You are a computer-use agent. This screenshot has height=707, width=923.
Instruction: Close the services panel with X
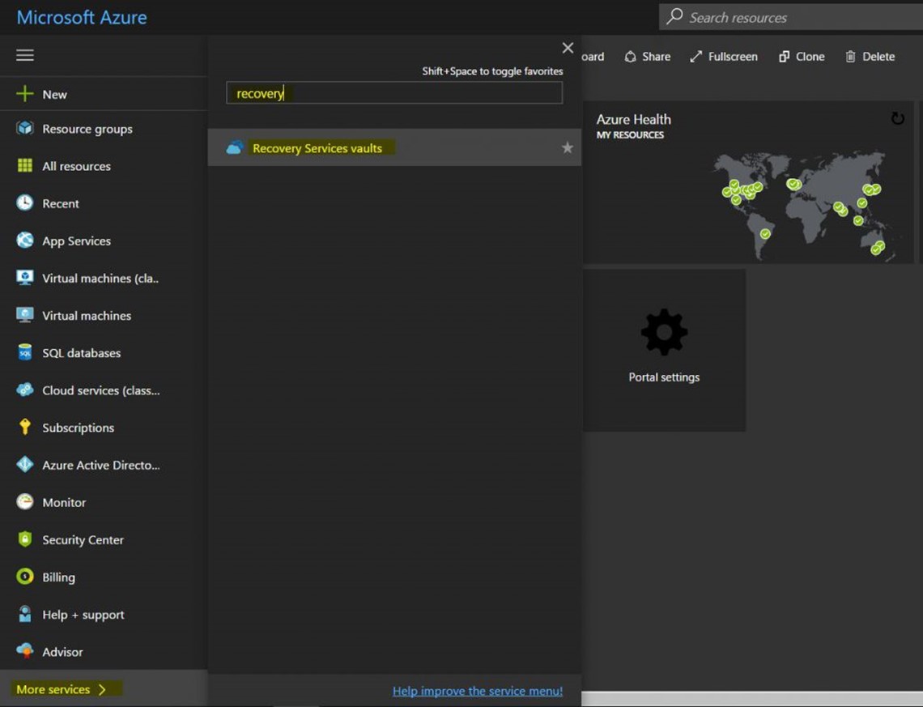tap(568, 48)
